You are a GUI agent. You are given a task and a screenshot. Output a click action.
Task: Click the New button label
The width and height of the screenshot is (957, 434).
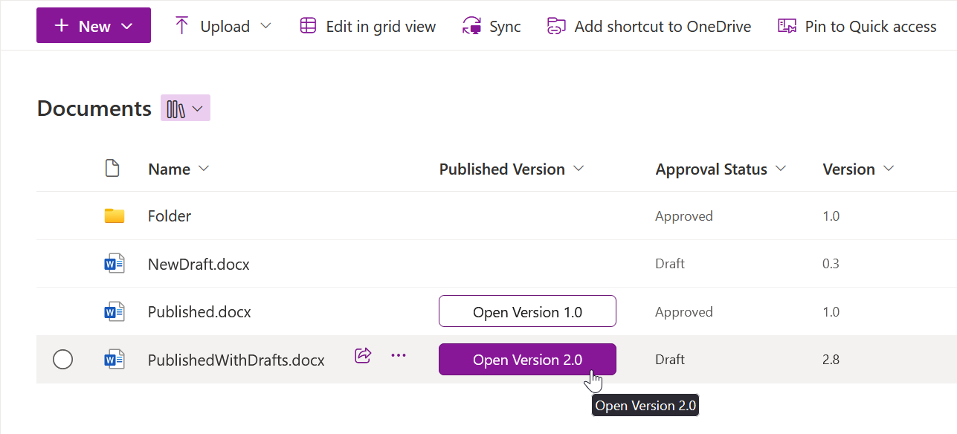tap(94, 27)
